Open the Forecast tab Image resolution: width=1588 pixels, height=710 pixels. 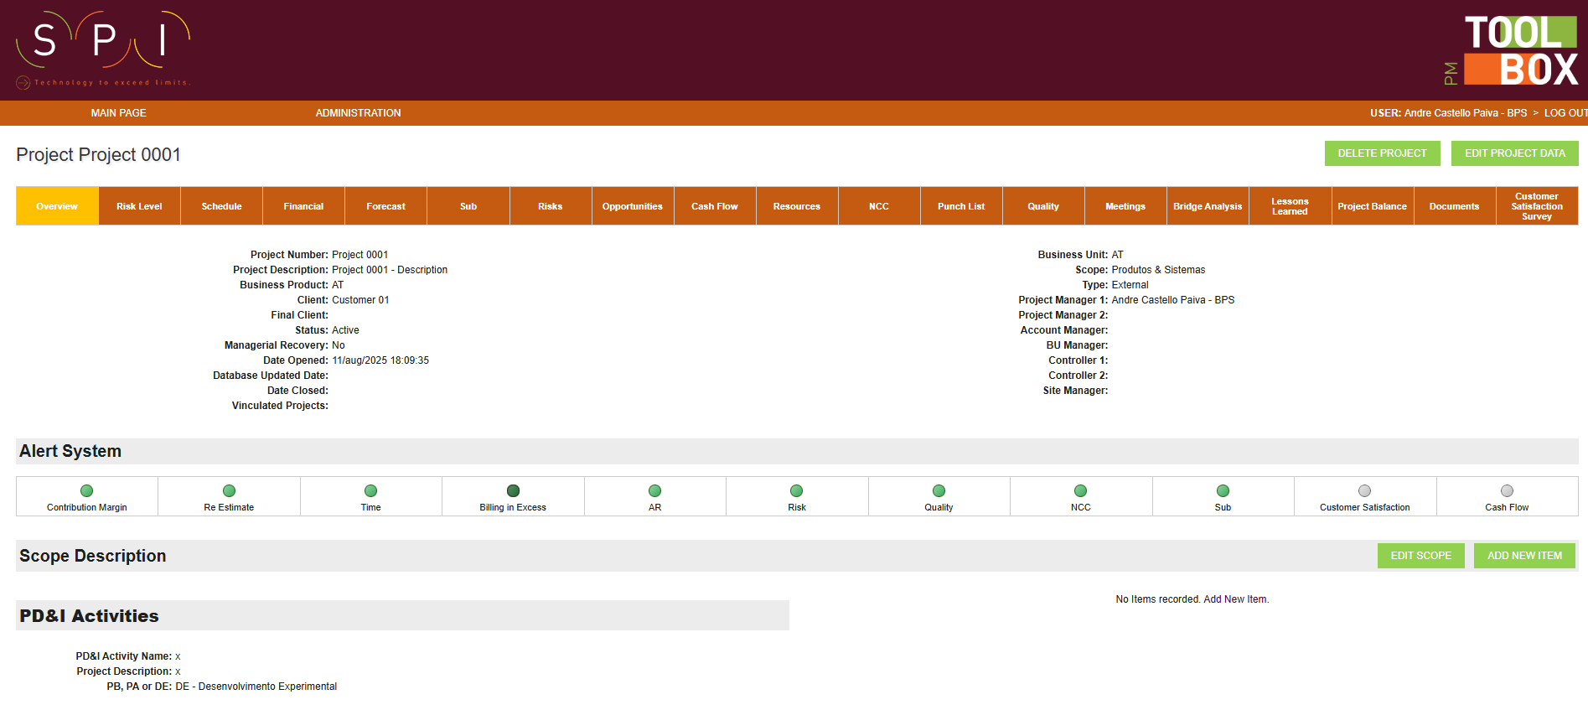(385, 206)
